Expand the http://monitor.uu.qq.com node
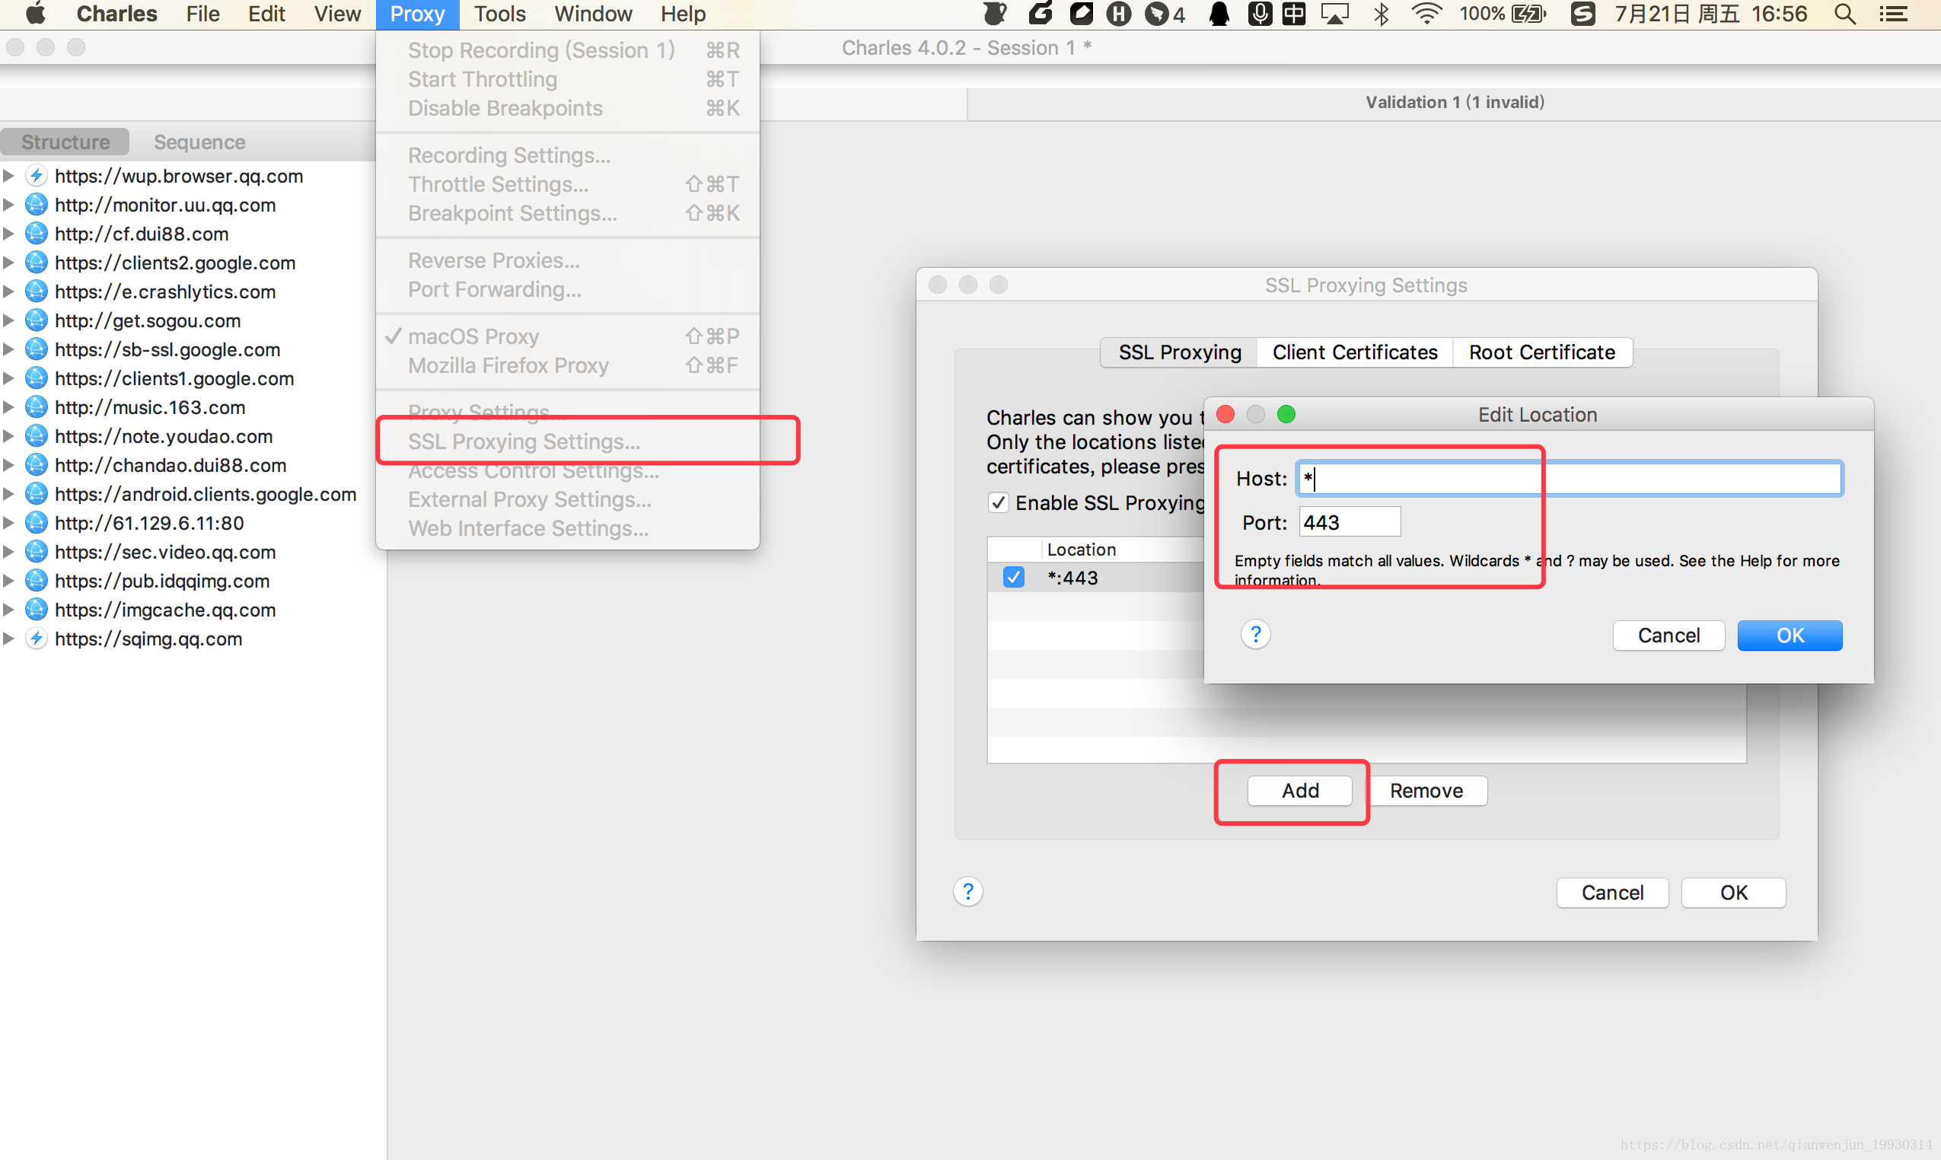 click(8, 205)
